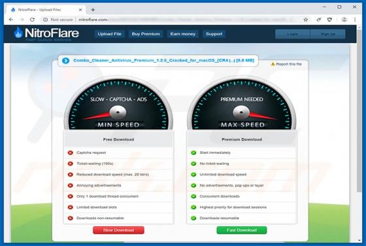
Task: Click the Premium Download column header
Action: coord(242,139)
